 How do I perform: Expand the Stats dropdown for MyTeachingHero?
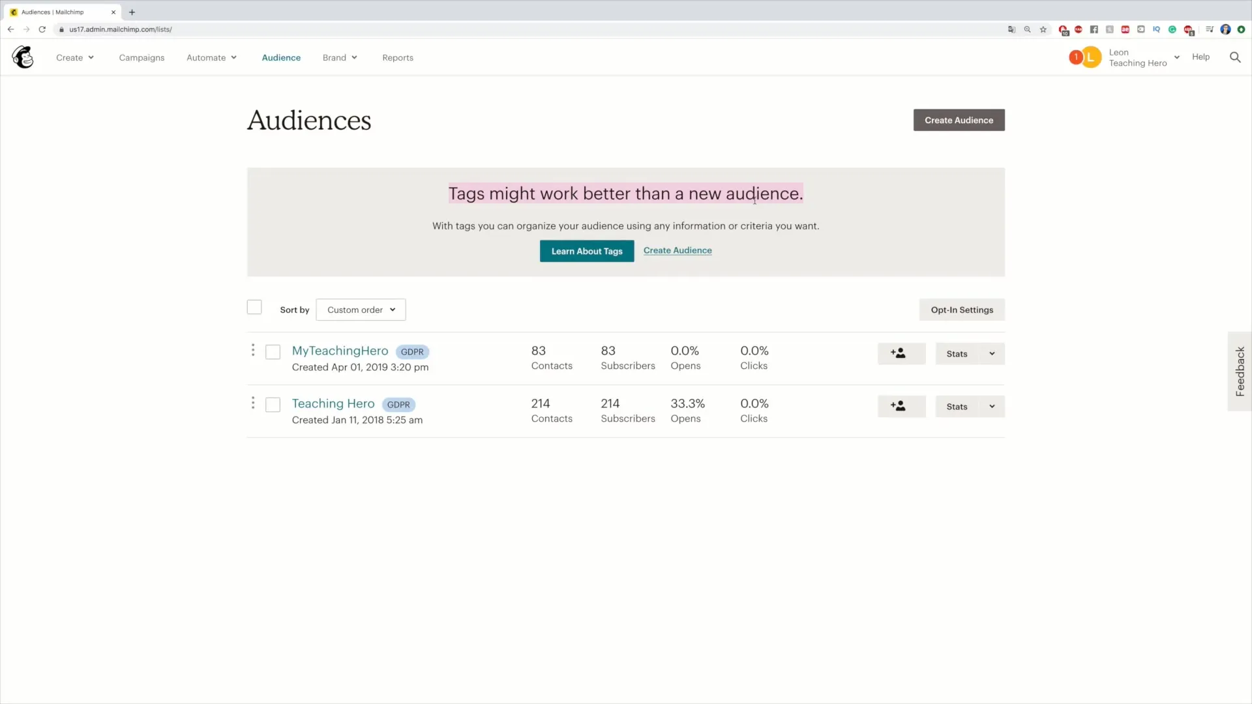point(991,353)
